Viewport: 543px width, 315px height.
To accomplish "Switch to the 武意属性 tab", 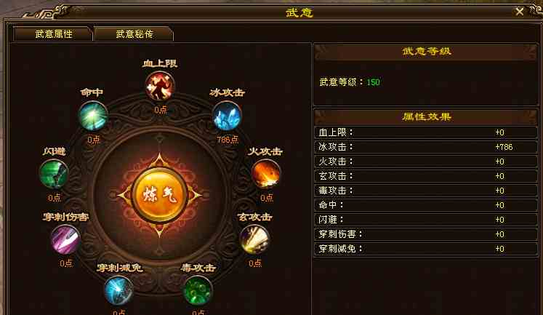I will (53, 34).
